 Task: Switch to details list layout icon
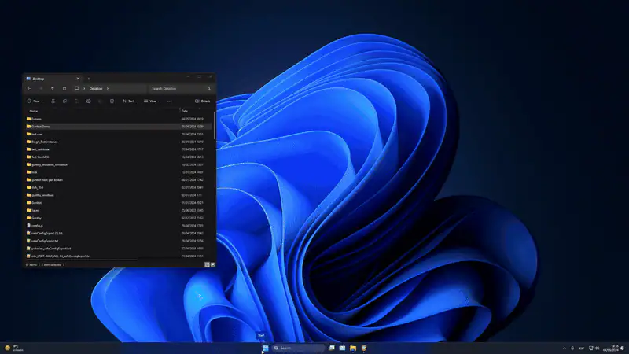click(x=207, y=264)
